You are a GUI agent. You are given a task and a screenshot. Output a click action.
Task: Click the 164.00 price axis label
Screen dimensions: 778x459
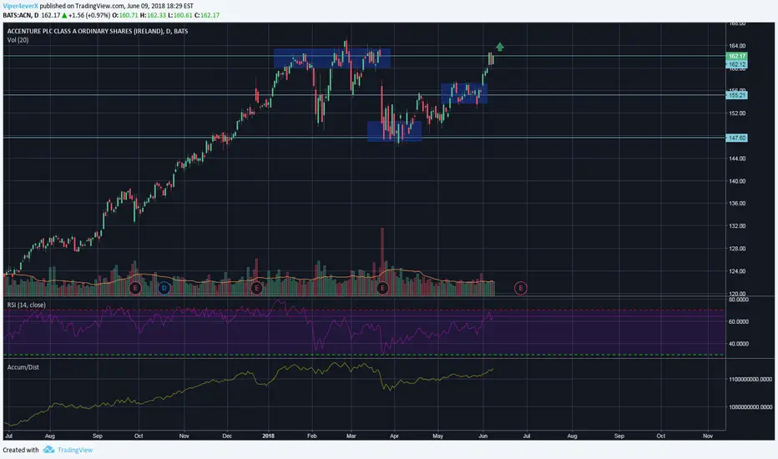pos(737,46)
